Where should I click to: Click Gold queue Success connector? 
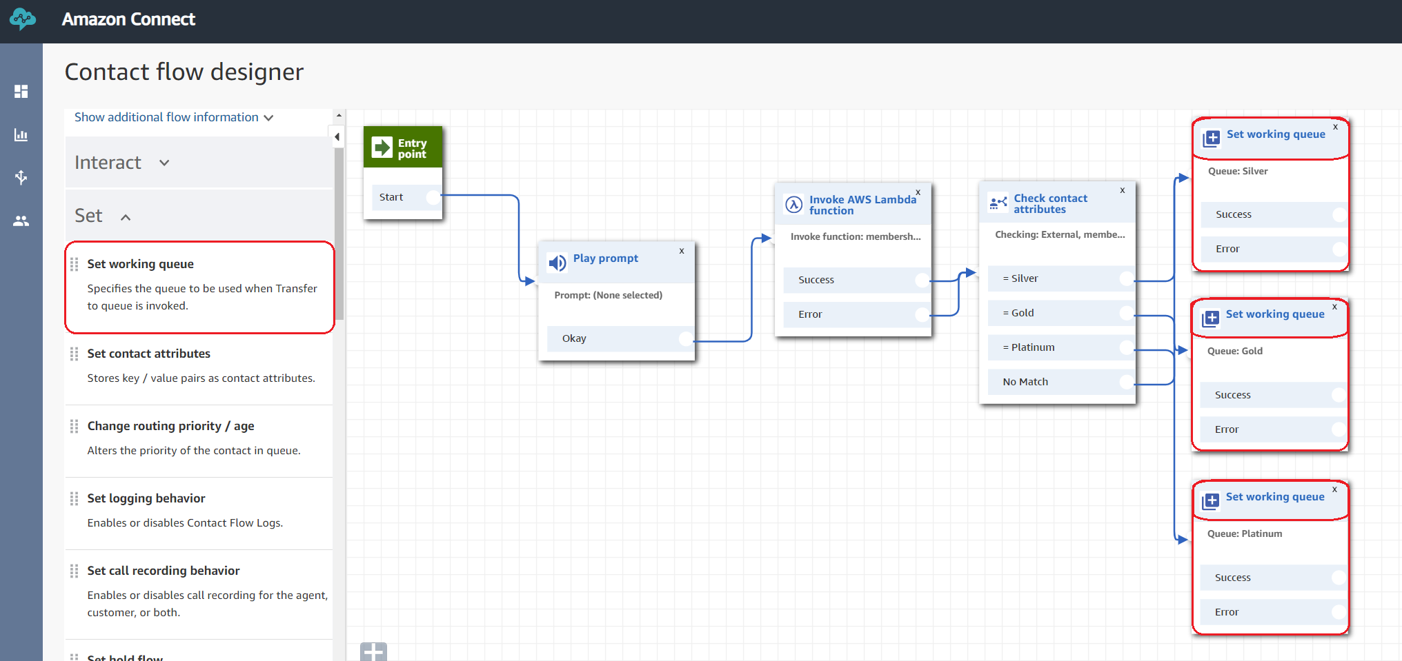[x=1339, y=396]
